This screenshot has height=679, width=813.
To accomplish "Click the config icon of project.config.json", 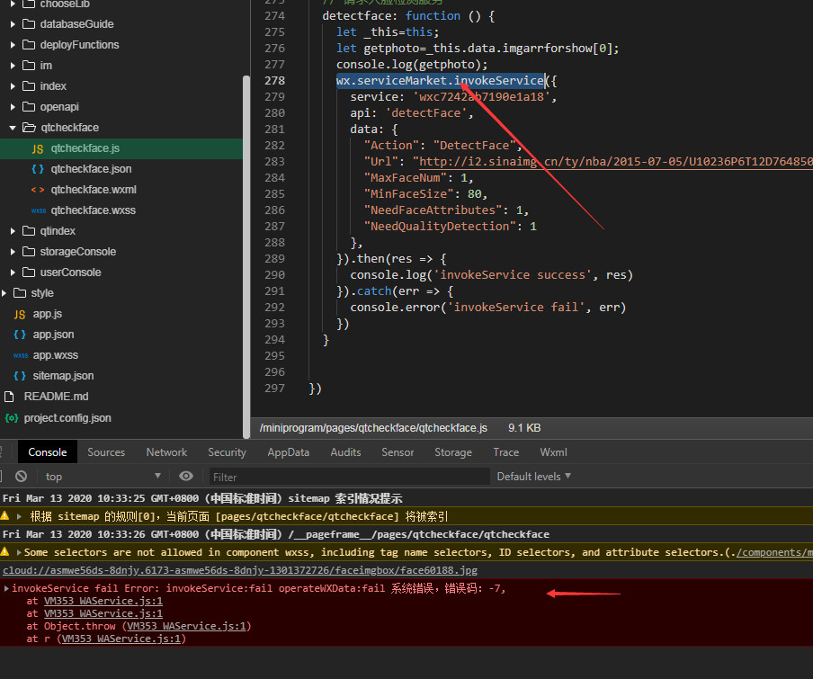I will click(x=12, y=418).
